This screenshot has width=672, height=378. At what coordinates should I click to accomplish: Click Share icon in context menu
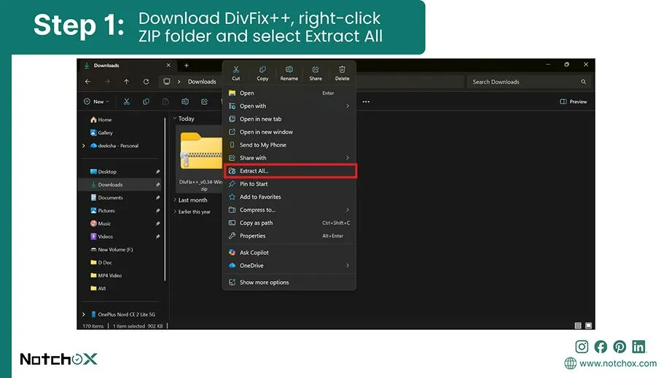316,73
